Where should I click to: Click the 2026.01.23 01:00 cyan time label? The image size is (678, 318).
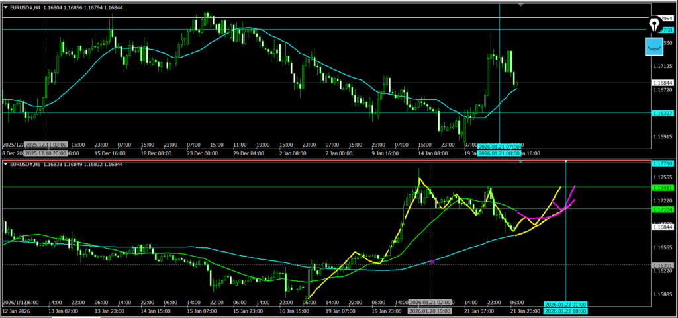564,304
